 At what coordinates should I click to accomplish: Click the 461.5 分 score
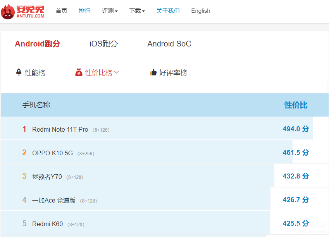coord(296,153)
